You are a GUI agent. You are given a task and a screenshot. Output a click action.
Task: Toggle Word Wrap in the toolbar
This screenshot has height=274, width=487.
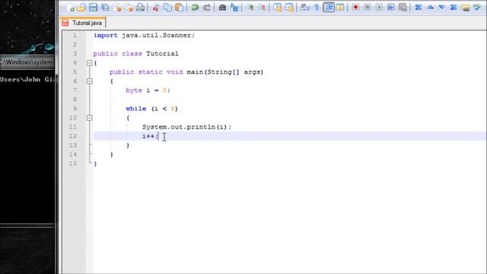point(305,8)
